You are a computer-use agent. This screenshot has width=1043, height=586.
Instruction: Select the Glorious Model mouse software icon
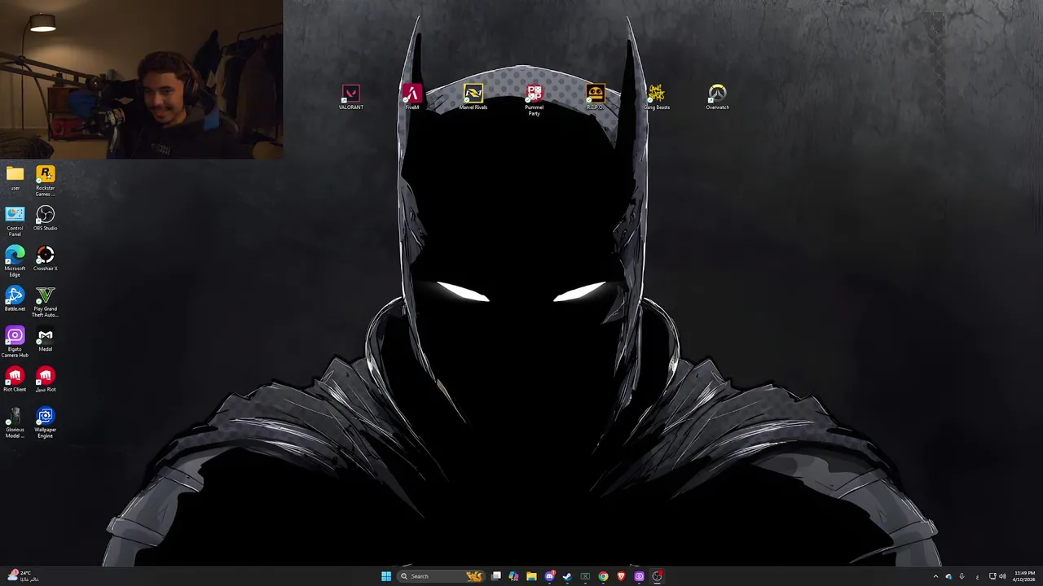[x=15, y=423]
